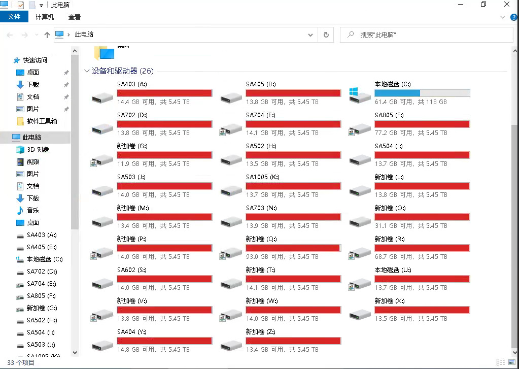519x369 pixels.
Task: Click the 新加卷 (V:) drive label
Action: click(x=132, y=301)
